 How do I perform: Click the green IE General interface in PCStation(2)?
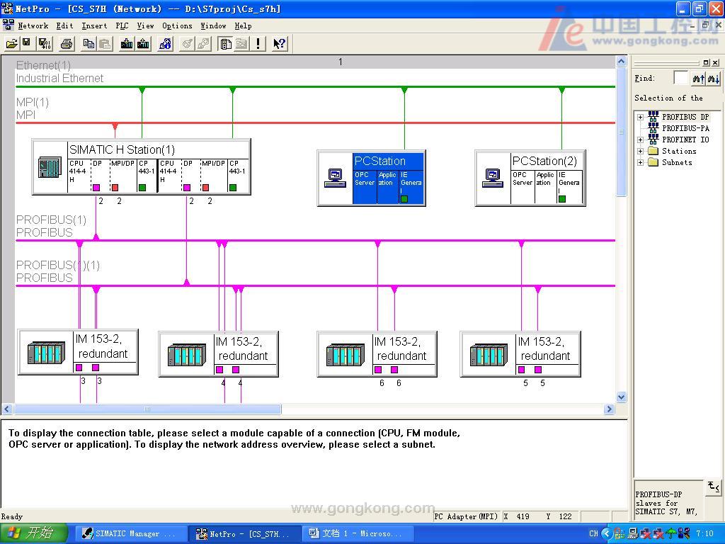click(562, 199)
